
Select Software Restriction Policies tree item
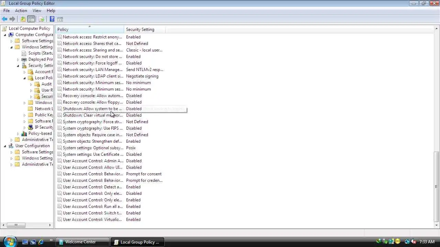pos(44,121)
